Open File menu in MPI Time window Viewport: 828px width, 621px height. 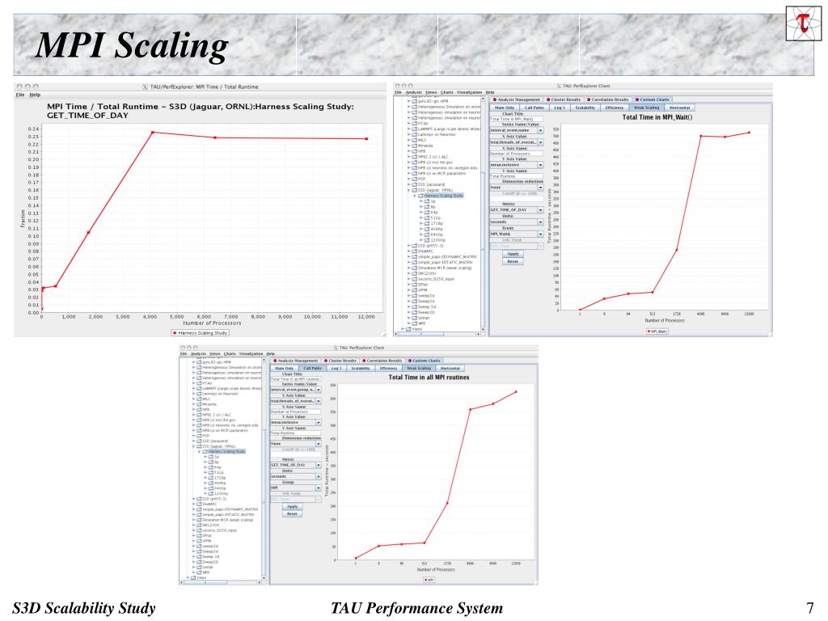coord(19,95)
